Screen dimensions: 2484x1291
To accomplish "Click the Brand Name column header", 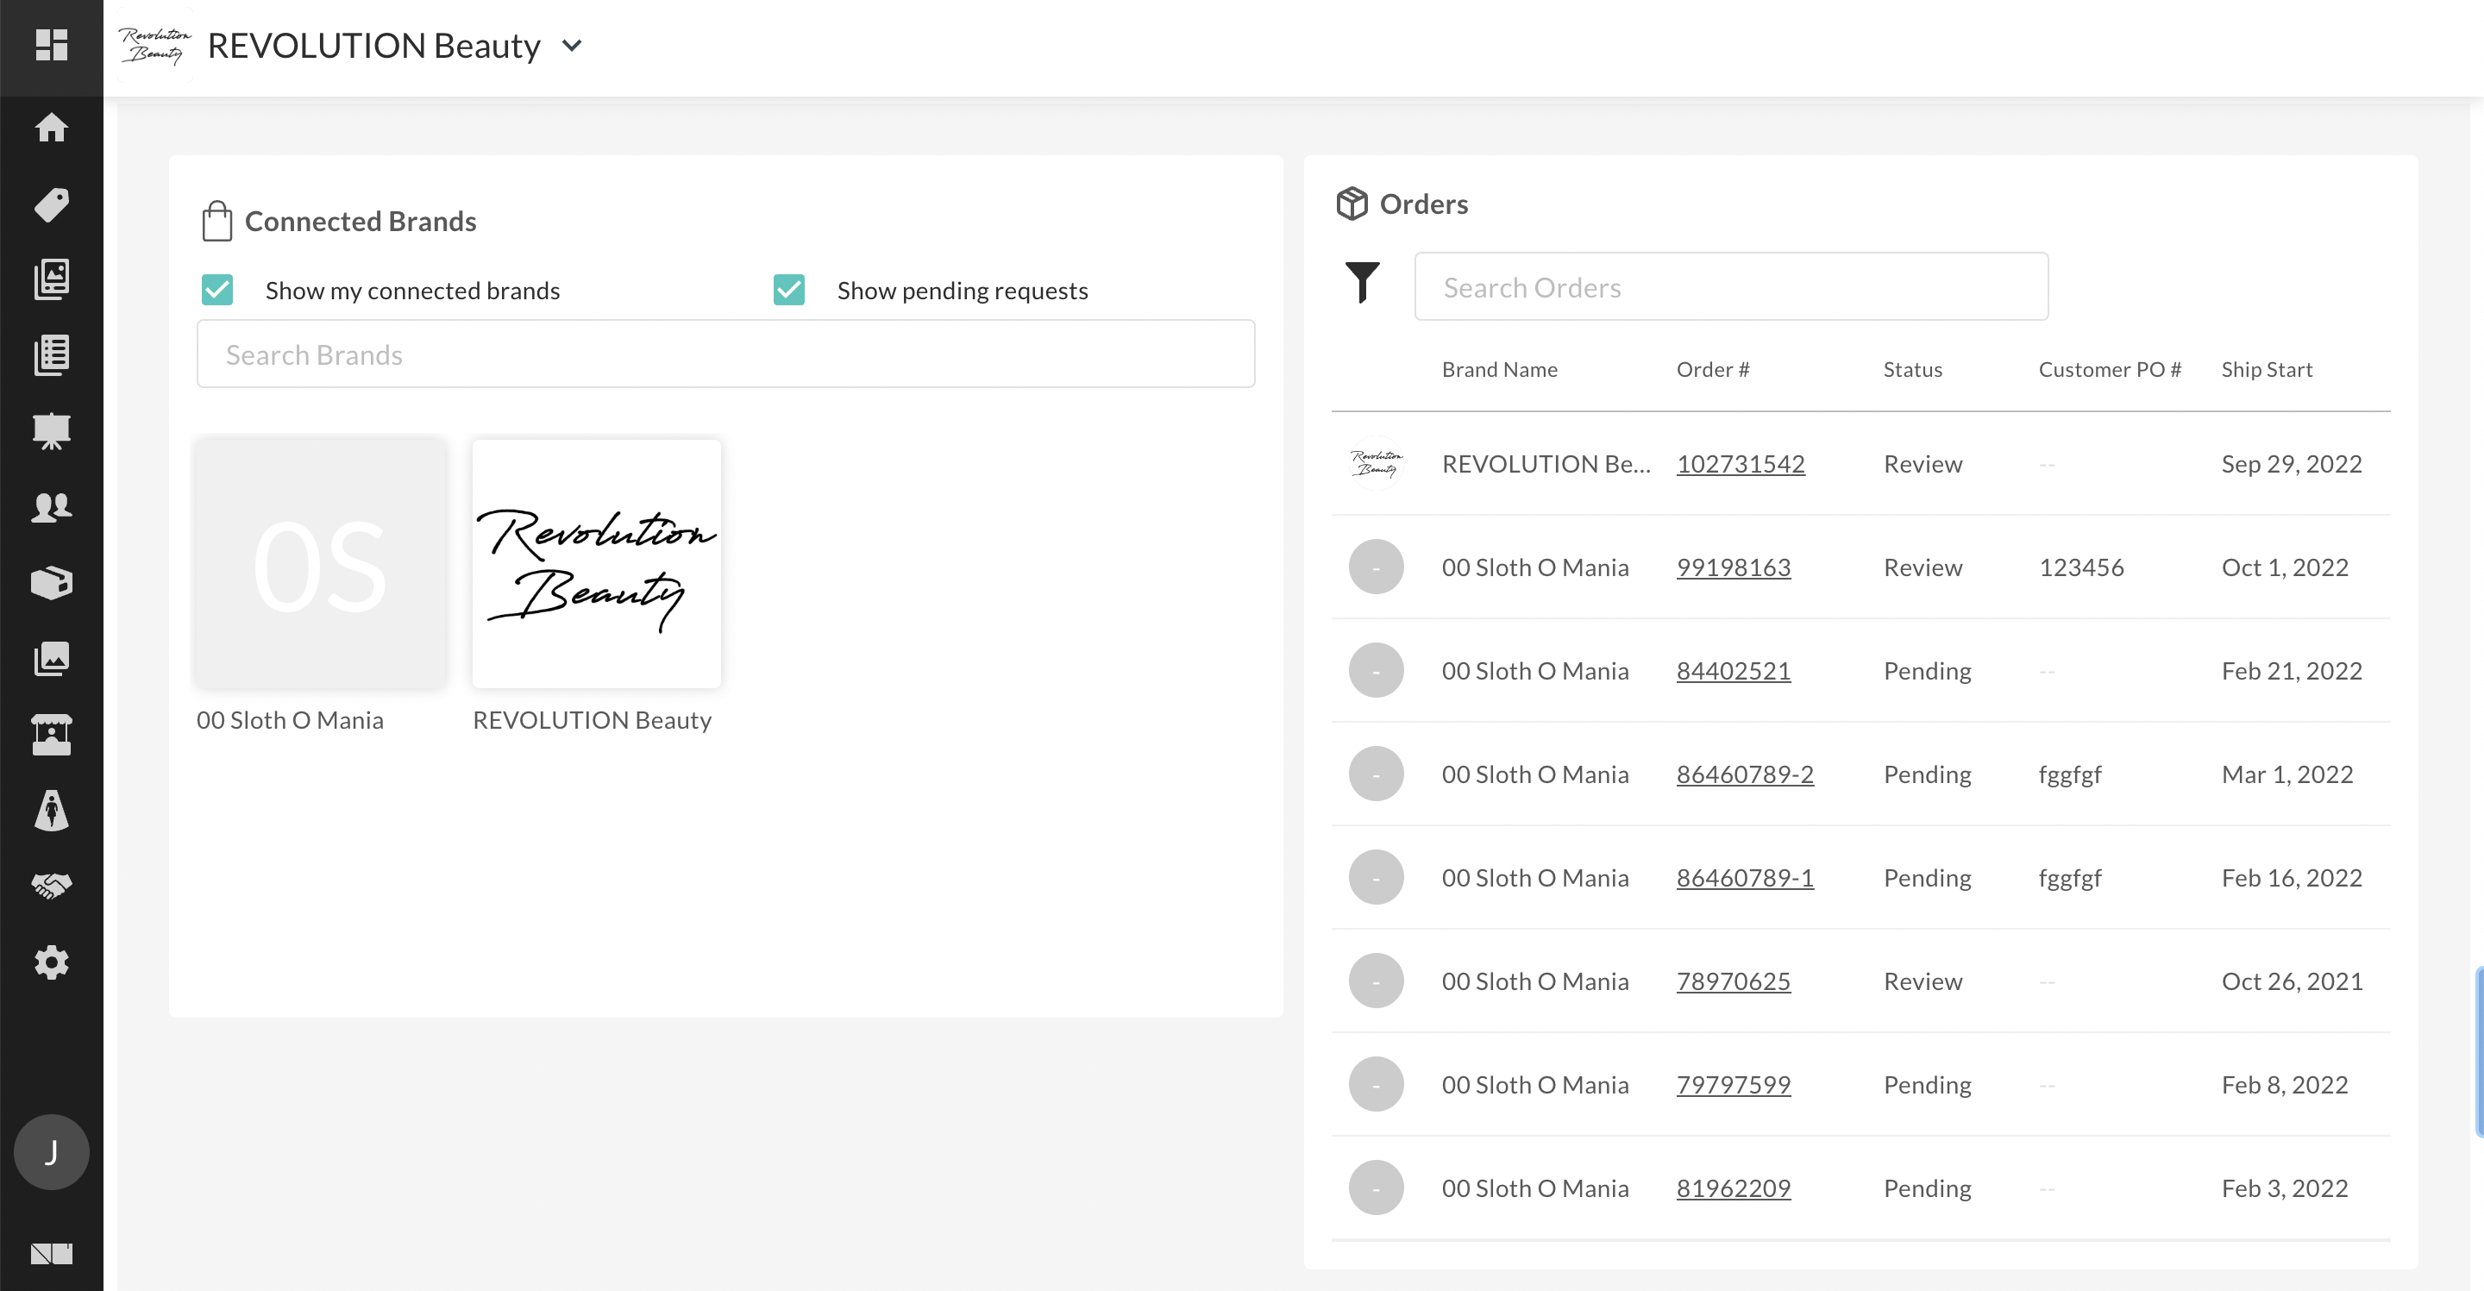I will tap(1498, 369).
